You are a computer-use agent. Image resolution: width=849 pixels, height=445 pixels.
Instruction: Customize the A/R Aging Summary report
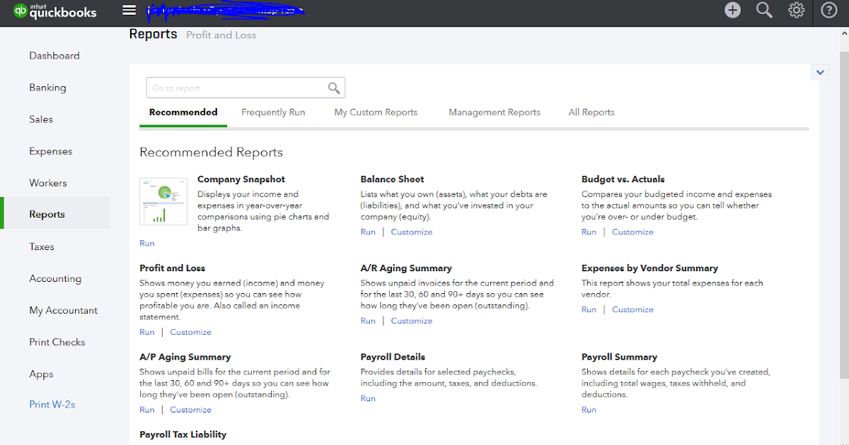point(412,321)
